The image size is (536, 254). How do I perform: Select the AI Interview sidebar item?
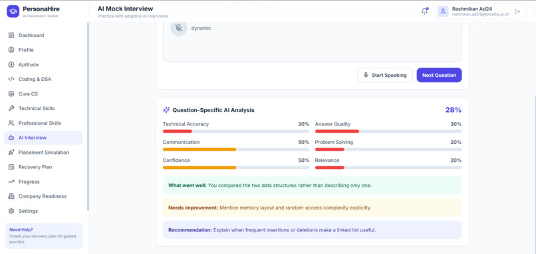[x=43, y=138]
